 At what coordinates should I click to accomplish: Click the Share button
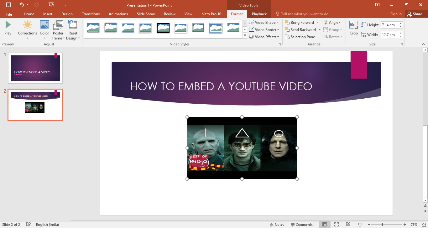tap(414, 14)
